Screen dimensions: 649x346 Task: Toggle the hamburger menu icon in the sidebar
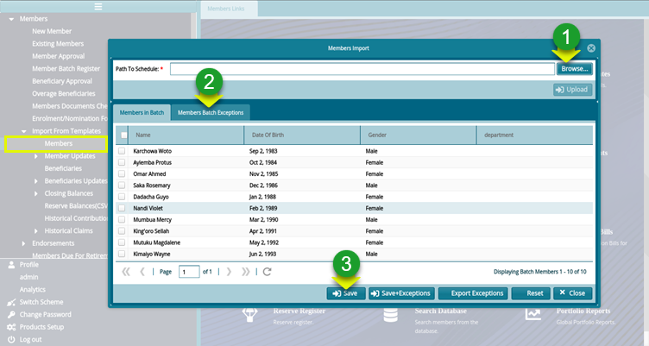pos(98,7)
